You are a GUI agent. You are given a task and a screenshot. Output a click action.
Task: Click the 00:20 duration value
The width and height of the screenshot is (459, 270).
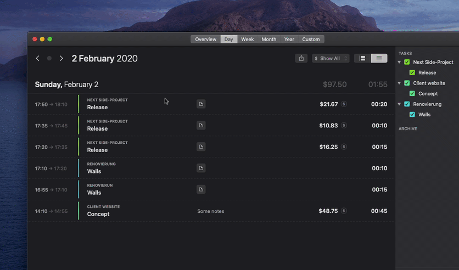pos(379,104)
